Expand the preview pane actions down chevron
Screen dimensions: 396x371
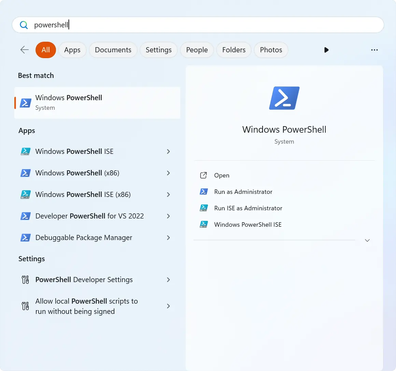pos(367,240)
